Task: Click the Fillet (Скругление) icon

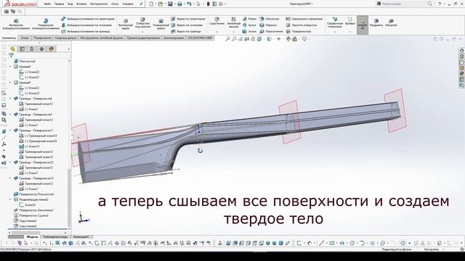Action: click(217, 20)
